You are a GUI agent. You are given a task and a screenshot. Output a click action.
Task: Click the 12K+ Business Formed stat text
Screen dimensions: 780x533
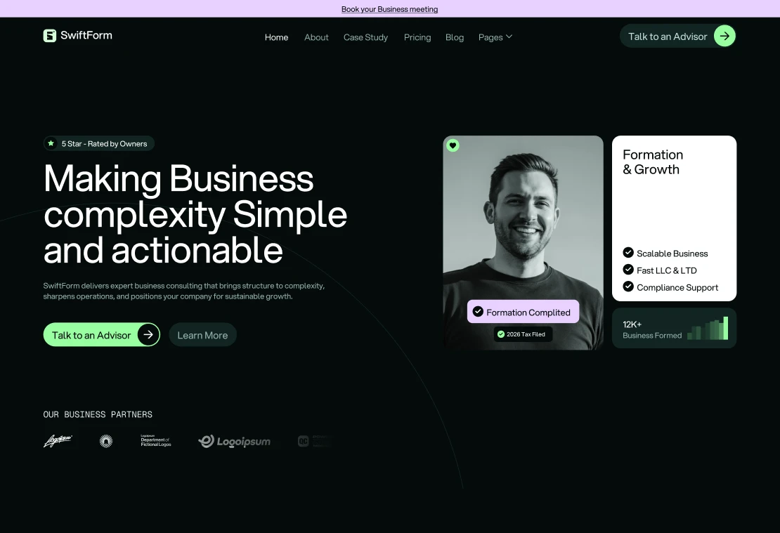tap(652, 329)
